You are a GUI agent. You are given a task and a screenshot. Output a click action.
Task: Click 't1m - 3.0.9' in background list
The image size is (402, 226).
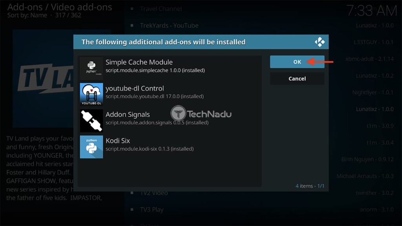(380, 126)
